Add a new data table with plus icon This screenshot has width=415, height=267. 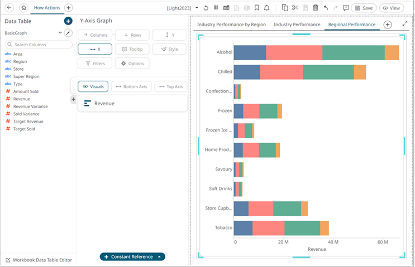[68, 21]
